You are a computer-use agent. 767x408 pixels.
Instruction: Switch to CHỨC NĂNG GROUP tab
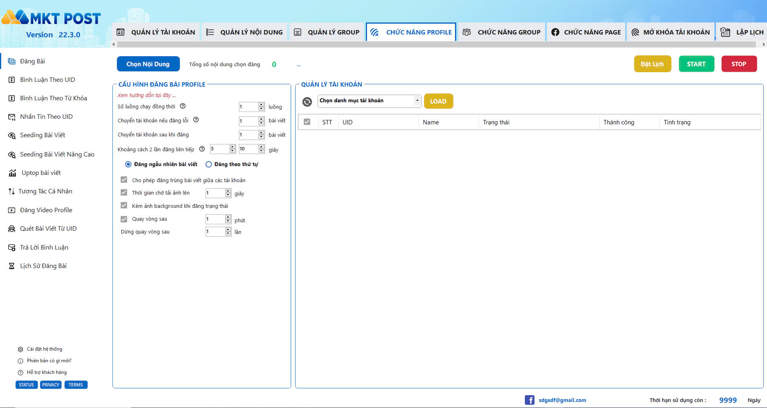[x=502, y=32]
